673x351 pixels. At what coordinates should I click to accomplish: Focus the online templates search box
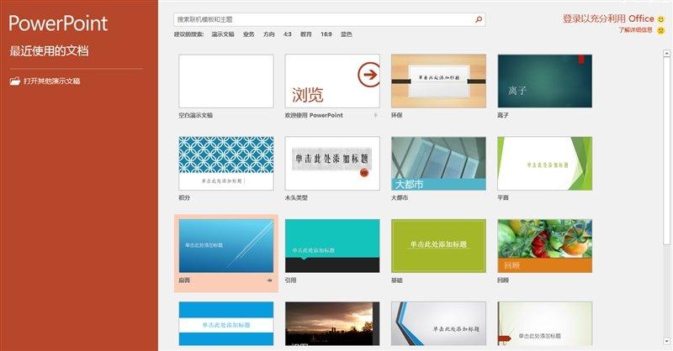tap(329, 19)
